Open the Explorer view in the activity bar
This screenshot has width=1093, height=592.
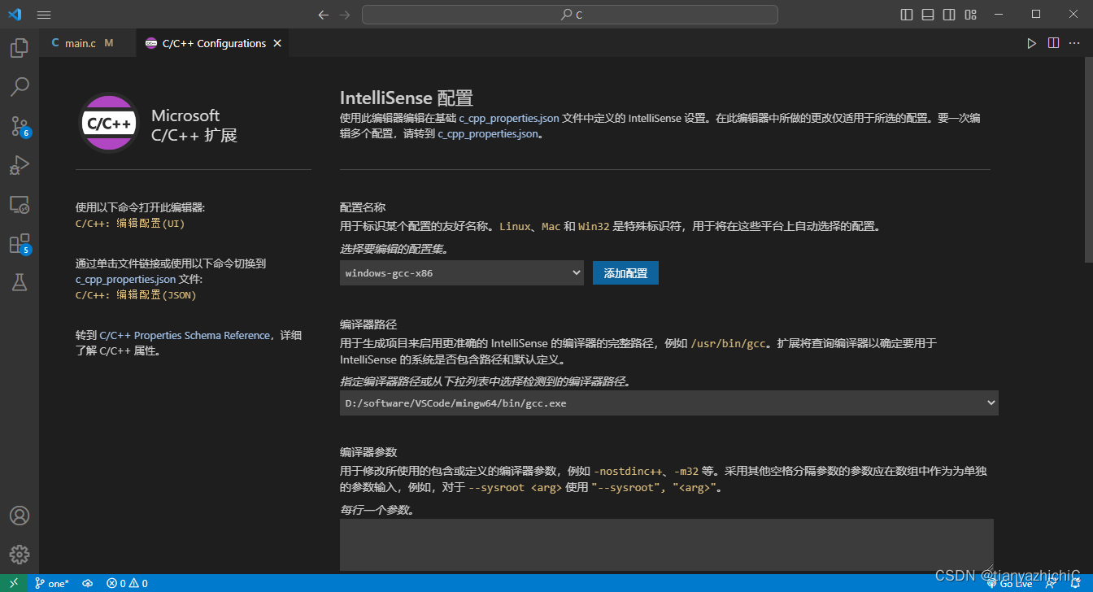coord(20,49)
